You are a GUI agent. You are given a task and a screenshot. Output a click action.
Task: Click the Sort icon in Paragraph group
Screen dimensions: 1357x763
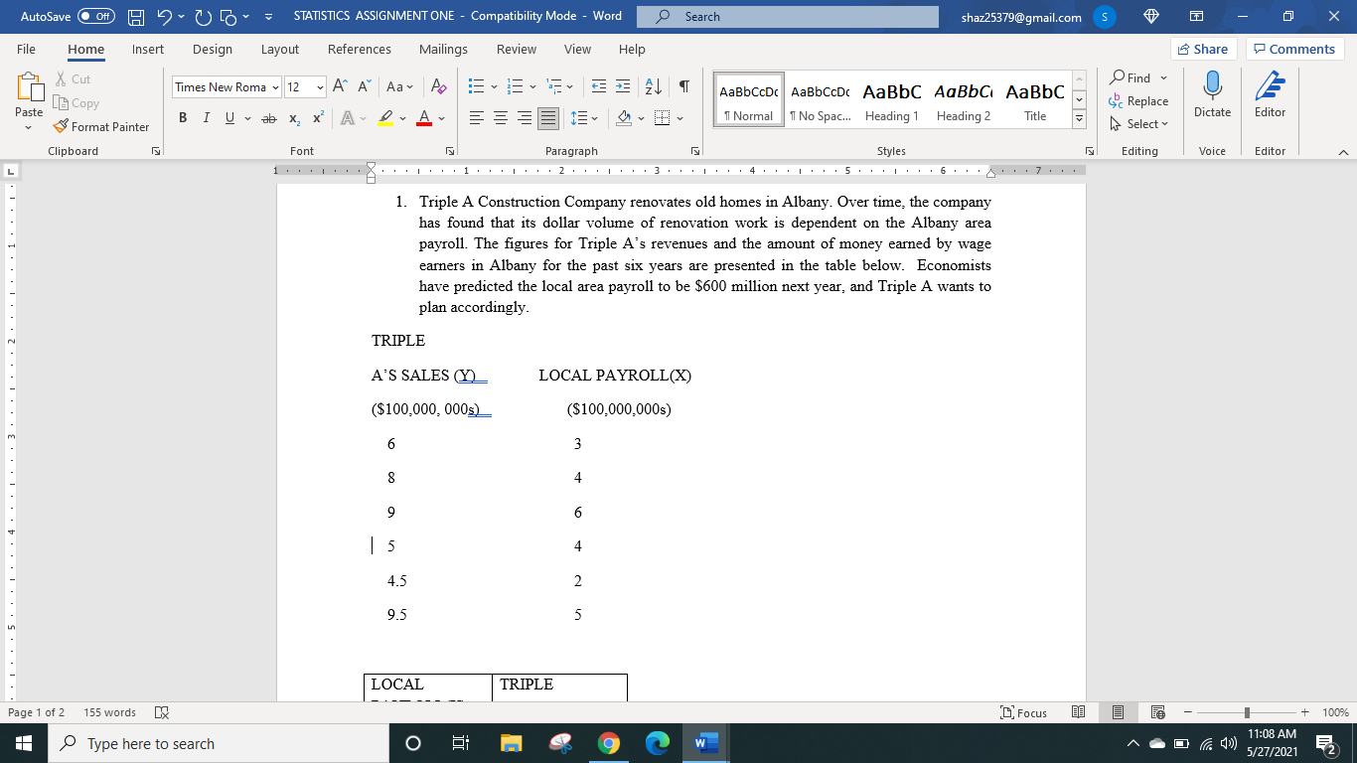tap(653, 87)
